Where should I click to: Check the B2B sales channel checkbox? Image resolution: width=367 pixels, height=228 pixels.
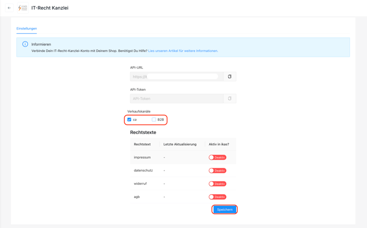[x=154, y=120]
